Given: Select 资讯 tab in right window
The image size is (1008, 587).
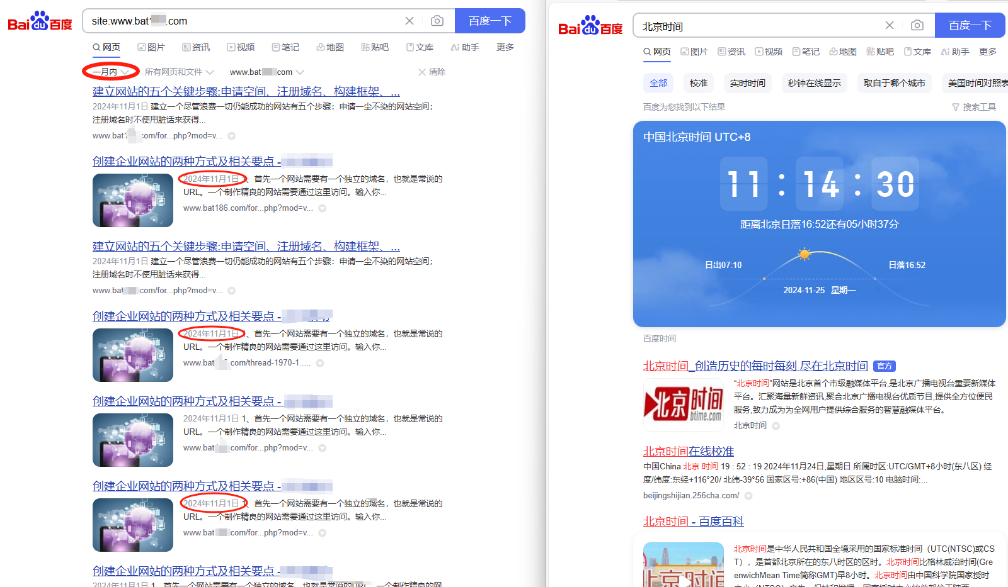Looking at the screenshot, I should coord(731,52).
